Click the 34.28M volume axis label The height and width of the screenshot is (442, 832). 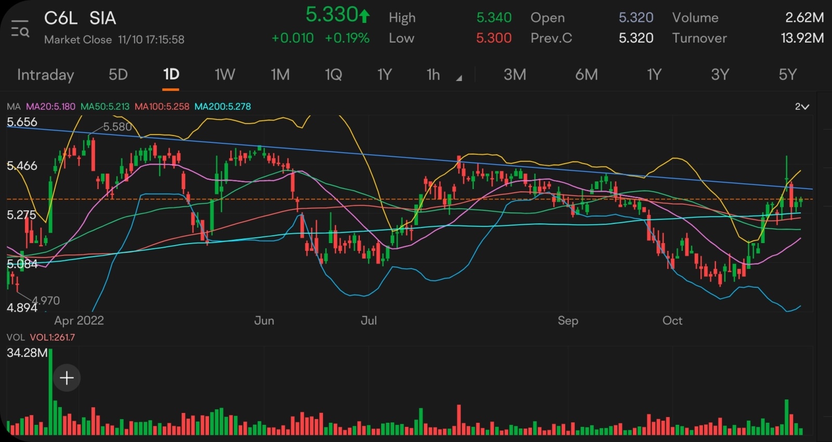(x=27, y=353)
